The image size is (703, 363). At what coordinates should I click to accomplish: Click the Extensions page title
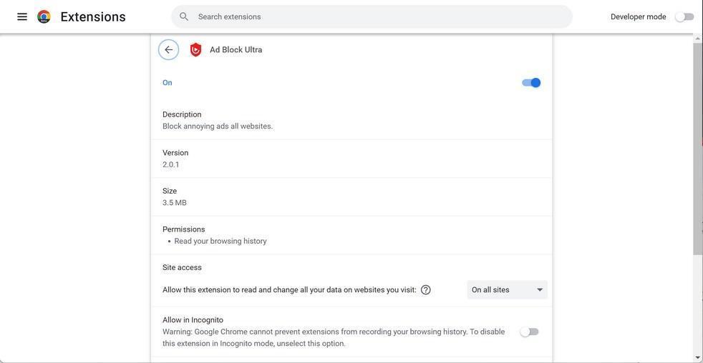click(x=93, y=16)
